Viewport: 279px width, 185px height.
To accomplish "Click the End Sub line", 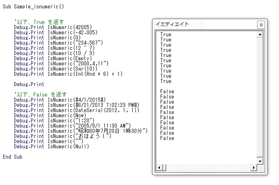I will tap(12, 157).
